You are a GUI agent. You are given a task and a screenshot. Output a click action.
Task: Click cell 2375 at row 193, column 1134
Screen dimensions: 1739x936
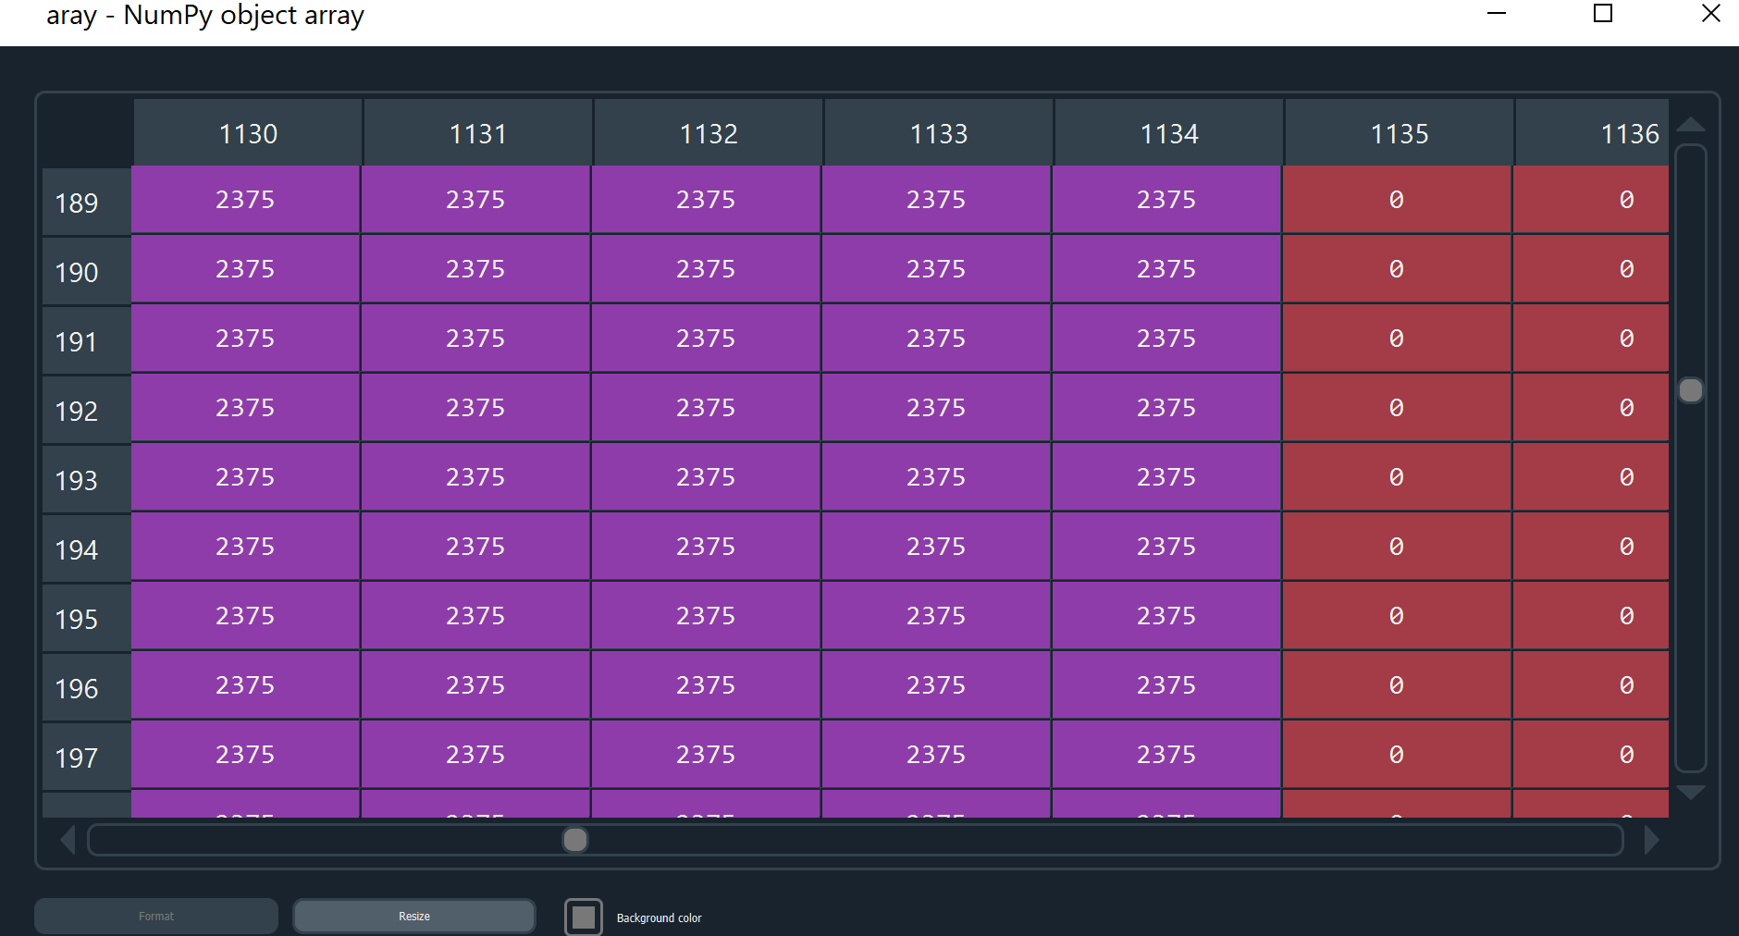tap(1166, 477)
